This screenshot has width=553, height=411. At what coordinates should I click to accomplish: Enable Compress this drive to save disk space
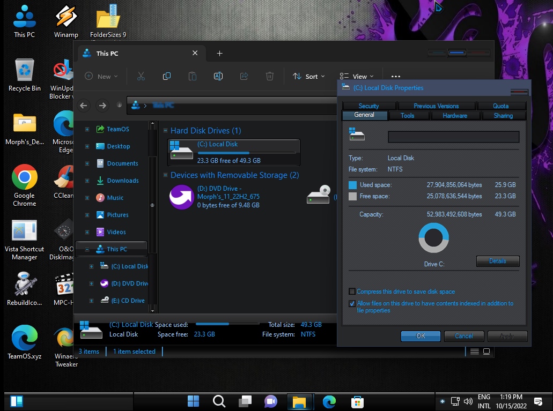352,292
